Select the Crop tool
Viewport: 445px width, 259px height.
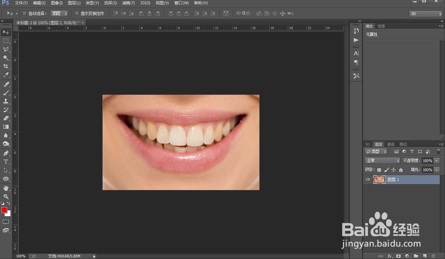click(x=6, y=66)
